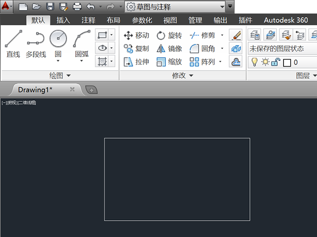Switch to the 参数化 ribbon tab

pos(142,20)
